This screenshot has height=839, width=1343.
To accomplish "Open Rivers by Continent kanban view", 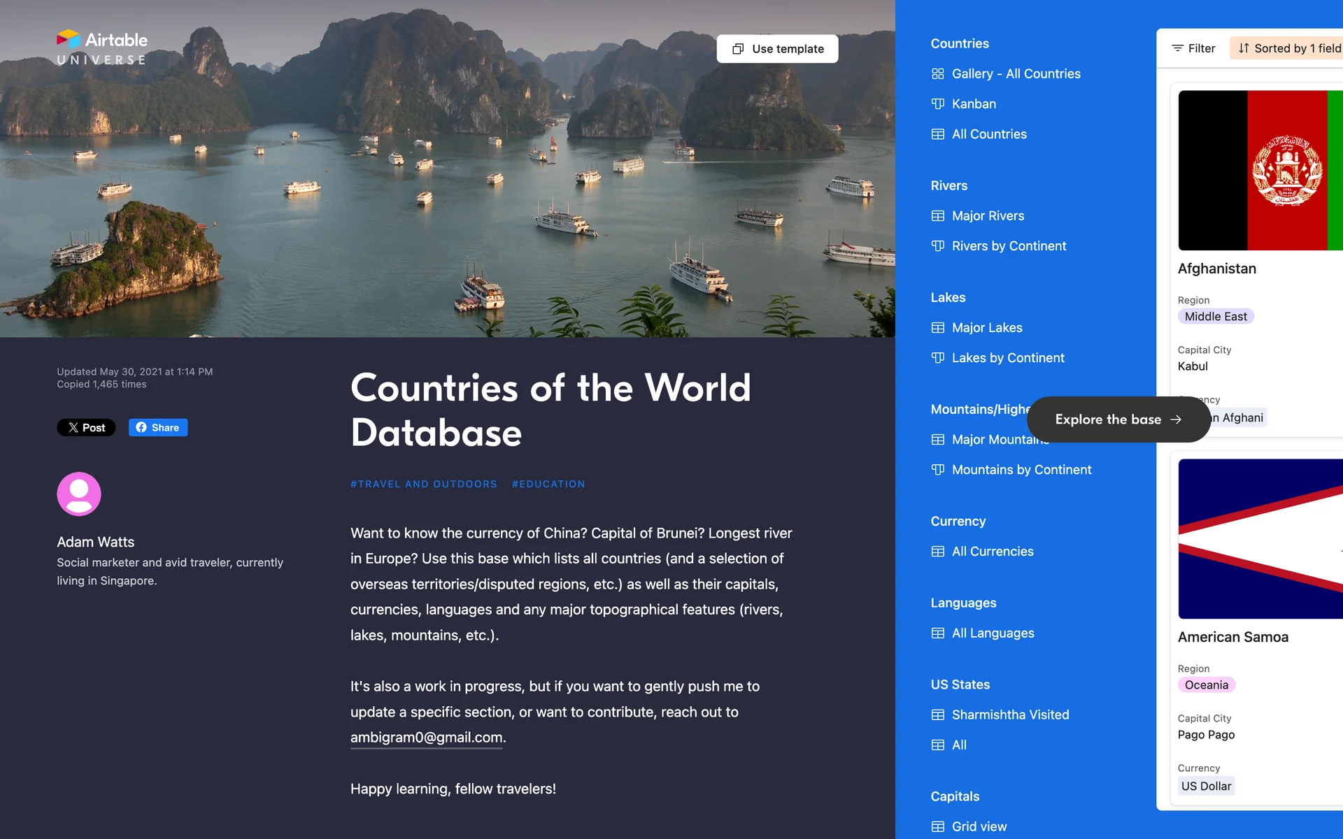I will tap(1008, 245).
